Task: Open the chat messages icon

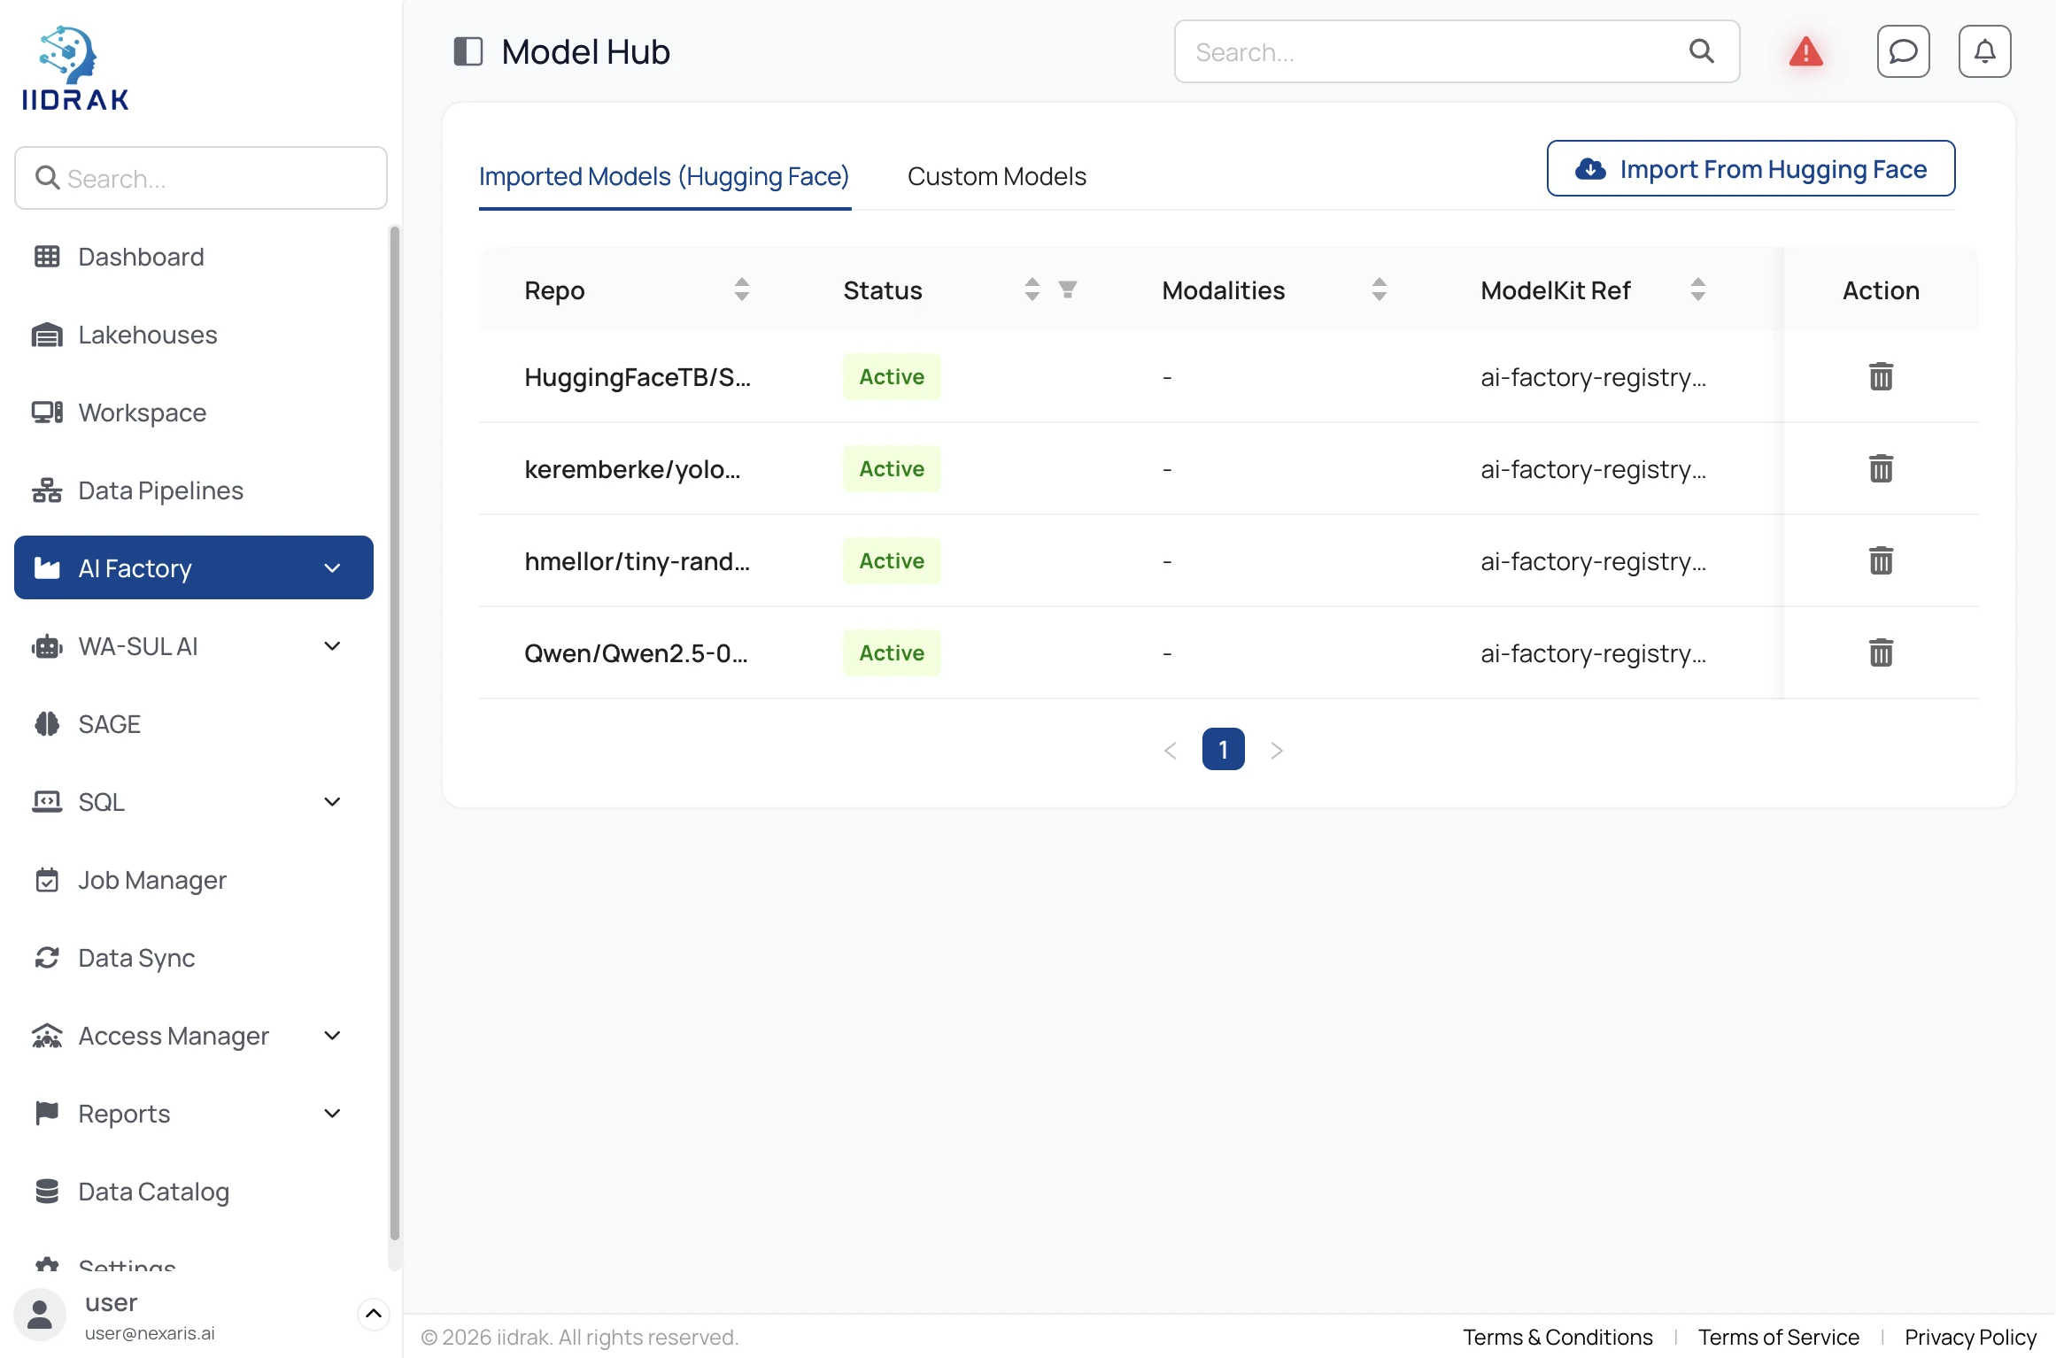Action: click(x=1903, y=51)
